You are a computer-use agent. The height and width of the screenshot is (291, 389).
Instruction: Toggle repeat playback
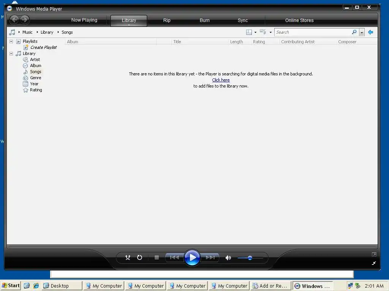(140, 258)
